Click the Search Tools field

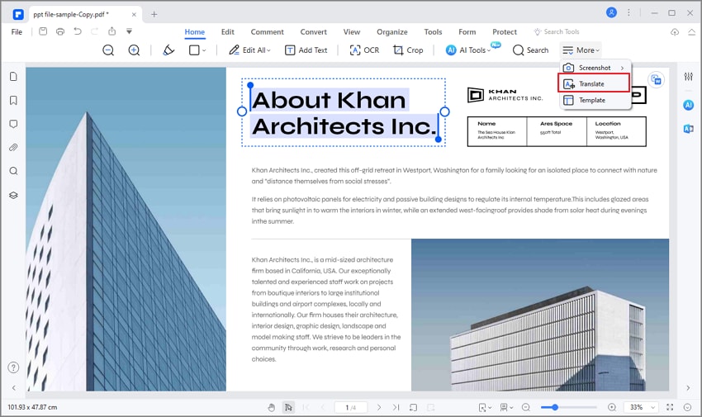coord(557,31)
